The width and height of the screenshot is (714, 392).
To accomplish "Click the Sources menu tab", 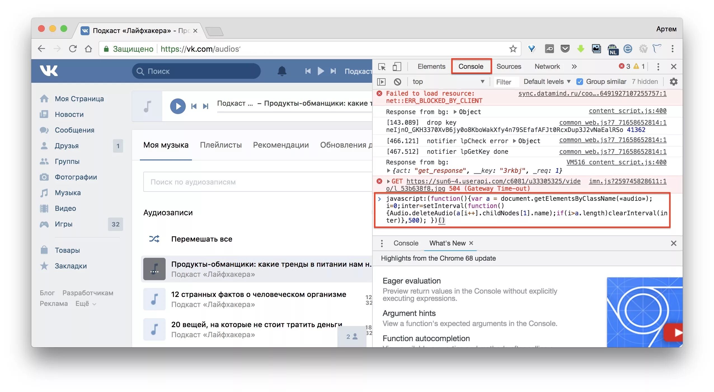I will pyautogui.click(x=509, y=66).
